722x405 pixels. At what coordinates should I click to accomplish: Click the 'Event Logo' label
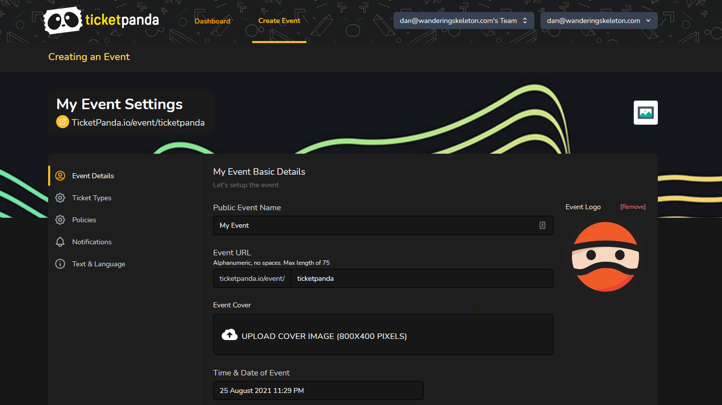(x=583, y=207)
